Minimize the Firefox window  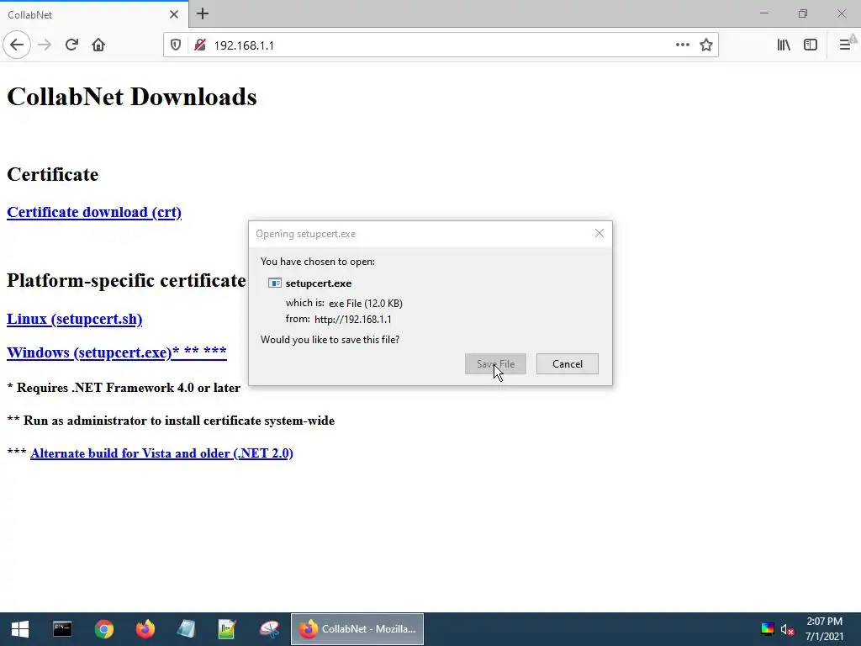coord(763,13)
